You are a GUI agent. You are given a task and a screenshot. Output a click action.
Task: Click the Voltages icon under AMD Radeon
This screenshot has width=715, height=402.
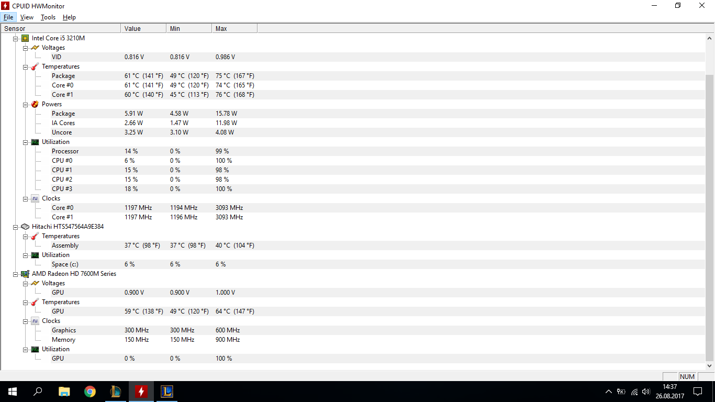coord(35,283)
